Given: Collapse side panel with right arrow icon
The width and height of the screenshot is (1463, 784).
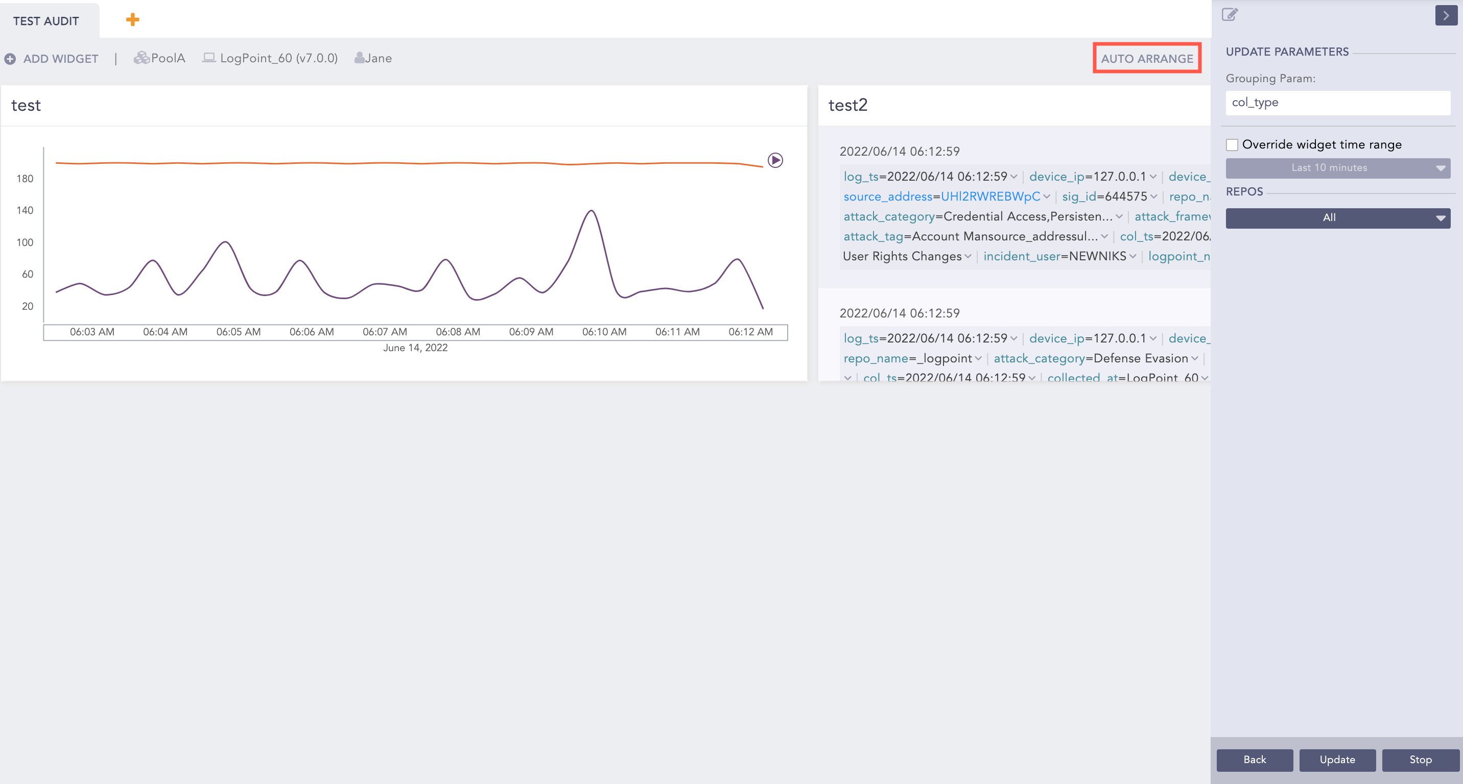Looking at the screenshot, I should point(1446,15).
